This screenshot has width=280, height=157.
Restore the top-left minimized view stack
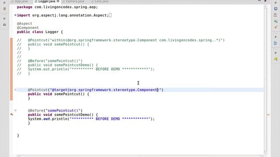pos(4,3)
